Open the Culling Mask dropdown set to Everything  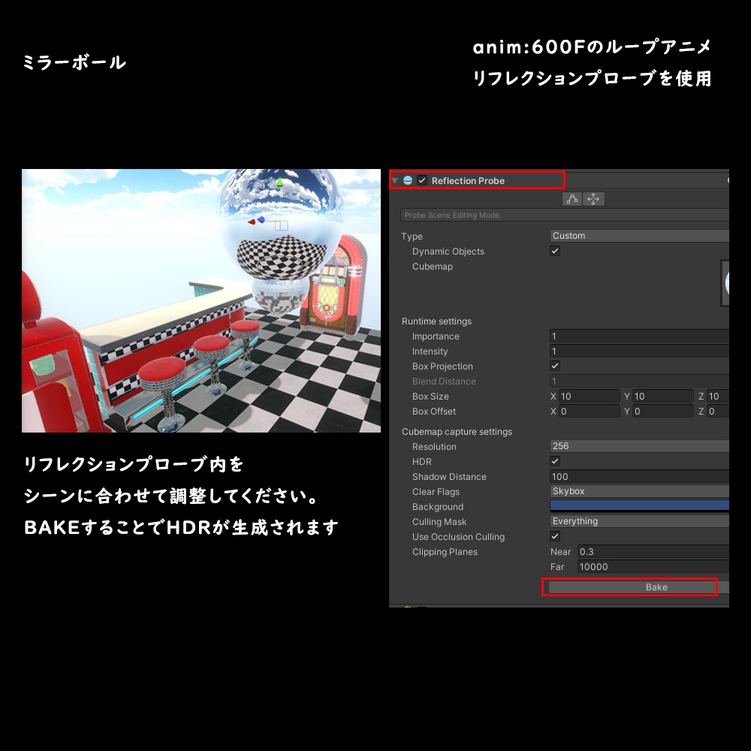coord(638,521)
